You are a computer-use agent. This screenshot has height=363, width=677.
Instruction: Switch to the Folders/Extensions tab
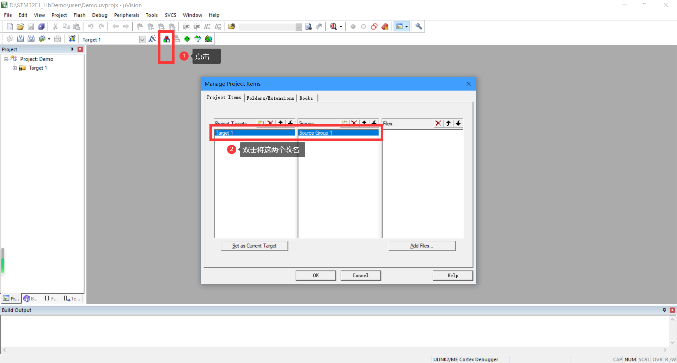[270, 98]
